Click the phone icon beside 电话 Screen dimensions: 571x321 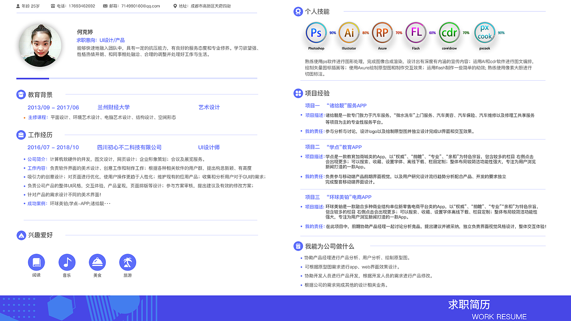click(53, 6)
